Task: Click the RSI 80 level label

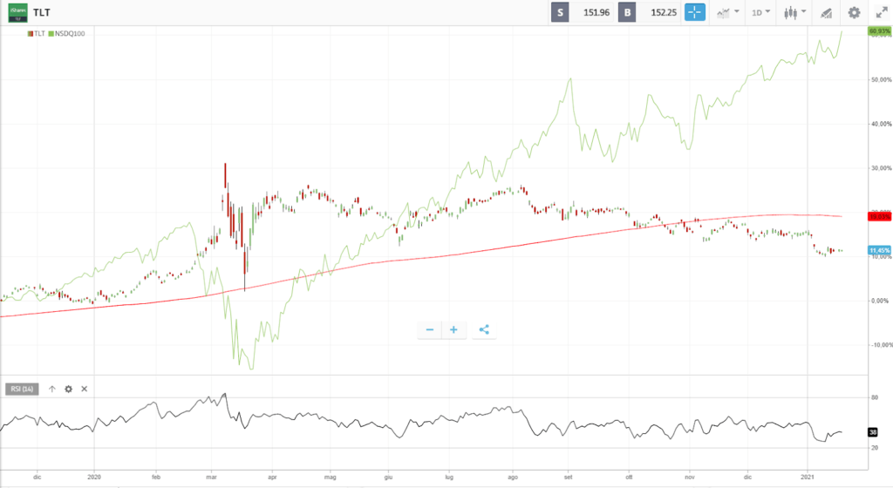Action: [874, 397]
